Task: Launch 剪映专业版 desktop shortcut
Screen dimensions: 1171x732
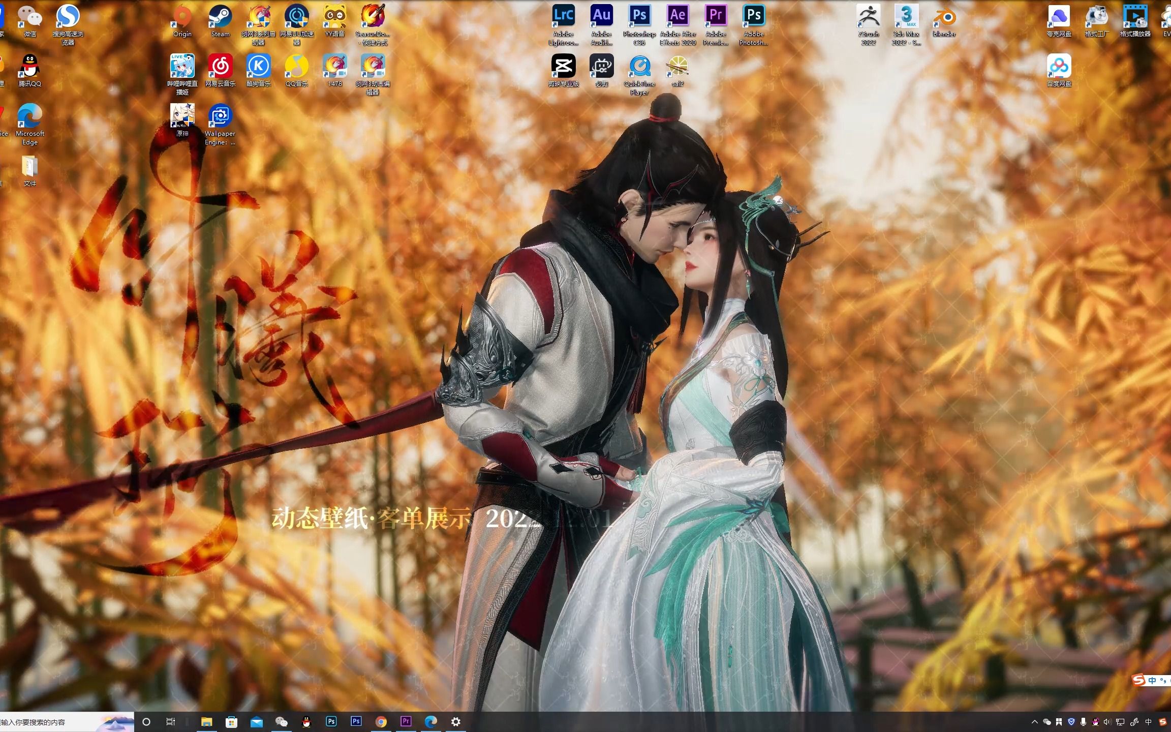Action: coord(564,70)
